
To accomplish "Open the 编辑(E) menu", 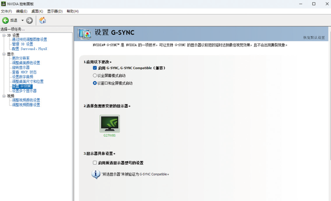I will coord(22,11).
